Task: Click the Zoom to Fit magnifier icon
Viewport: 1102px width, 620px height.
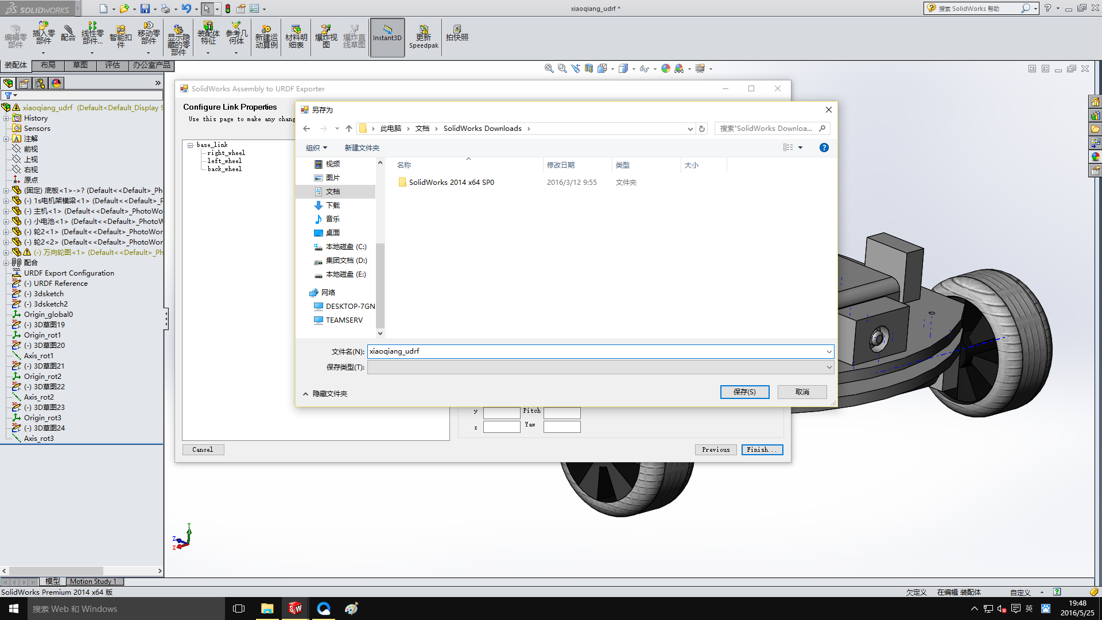Action: point(549,68)
